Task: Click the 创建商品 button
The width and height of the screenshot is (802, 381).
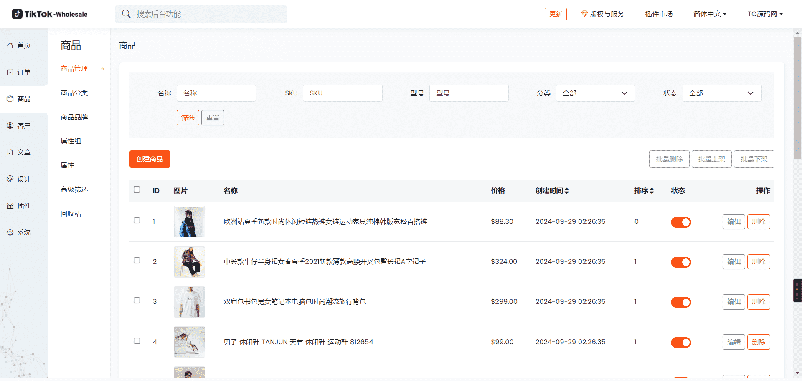Action: pyautogui.click(x=150, y=159)
